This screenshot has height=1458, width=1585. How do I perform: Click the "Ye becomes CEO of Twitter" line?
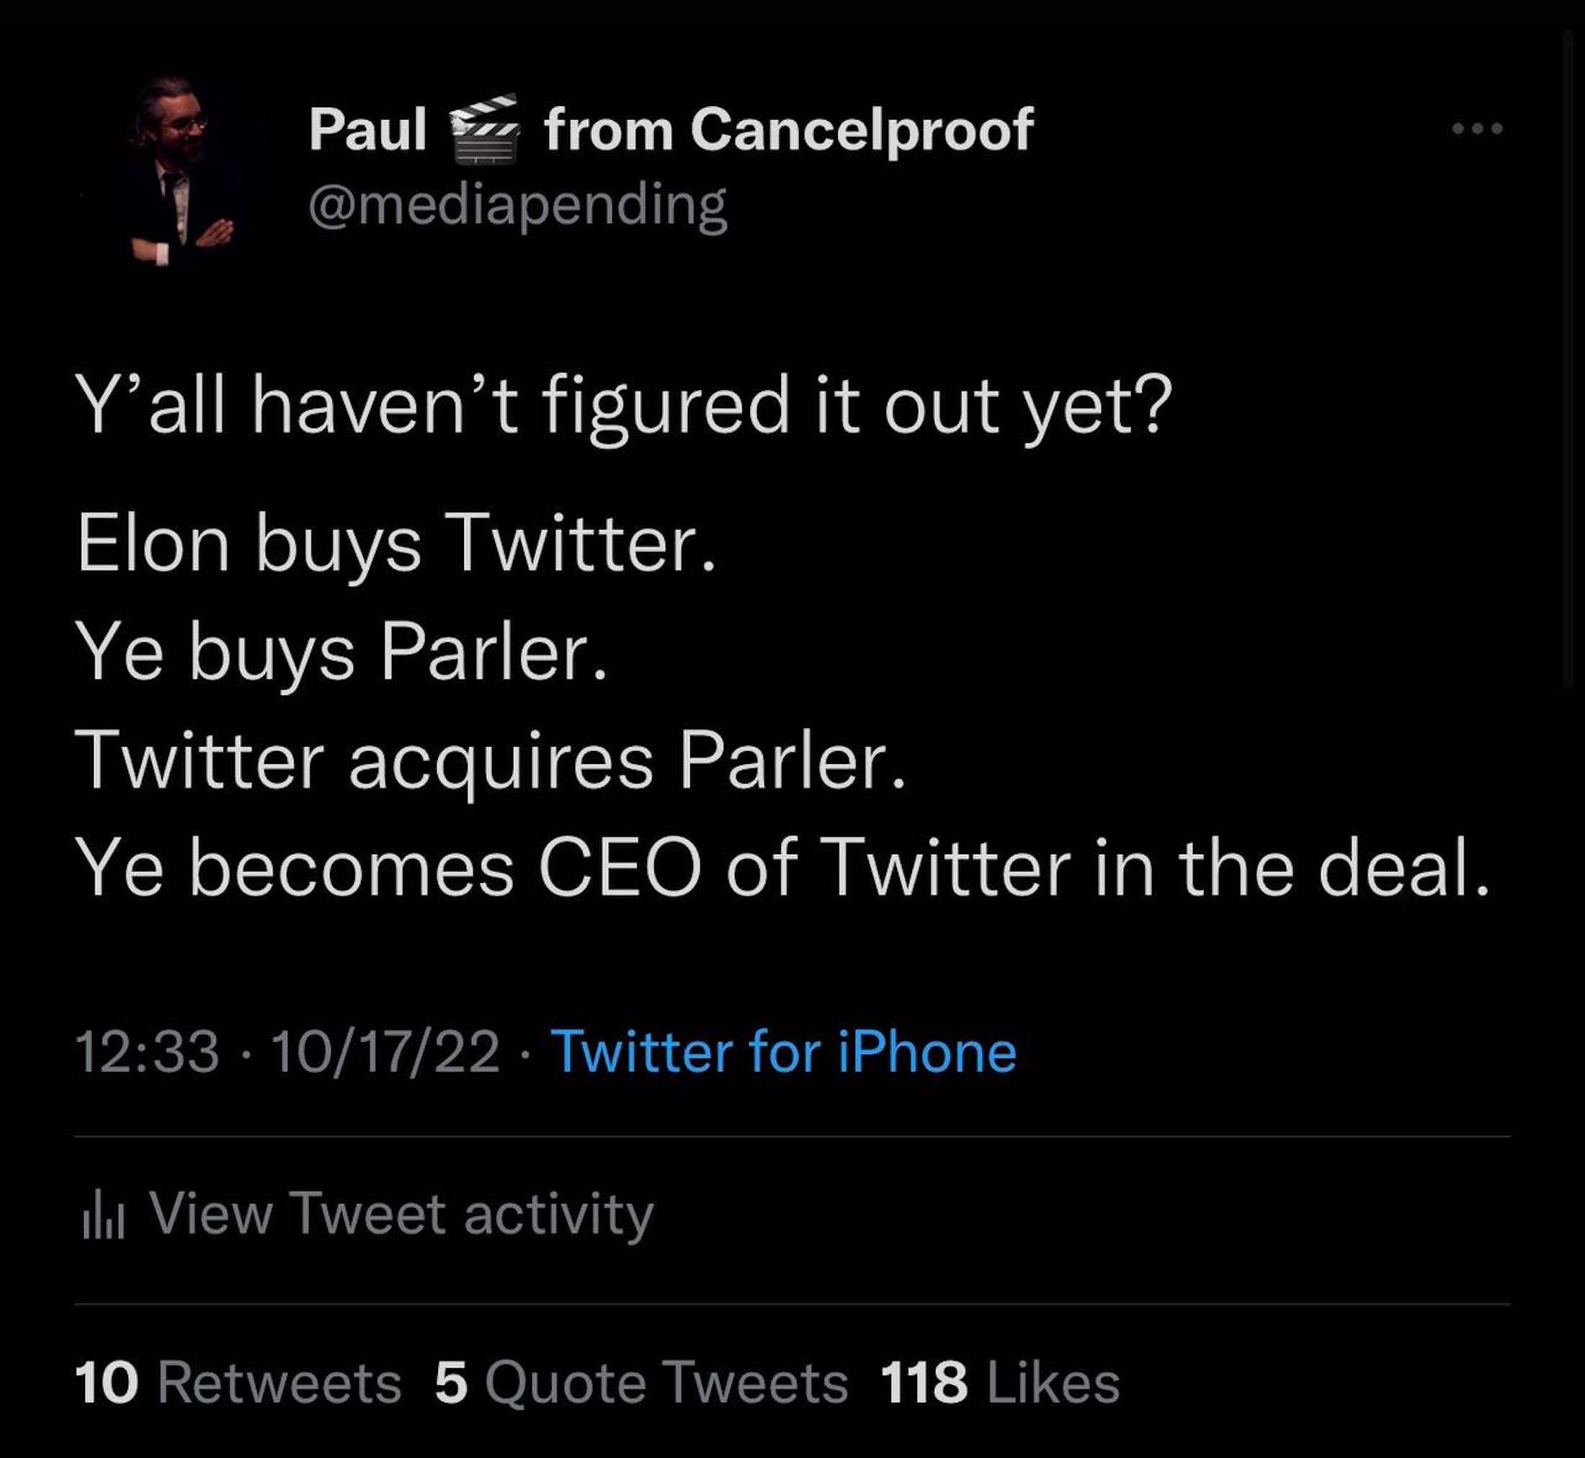point(781,869)
